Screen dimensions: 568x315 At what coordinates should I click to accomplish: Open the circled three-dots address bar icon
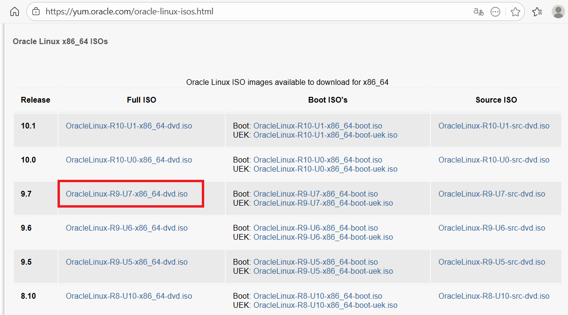[x=496, y=12]
